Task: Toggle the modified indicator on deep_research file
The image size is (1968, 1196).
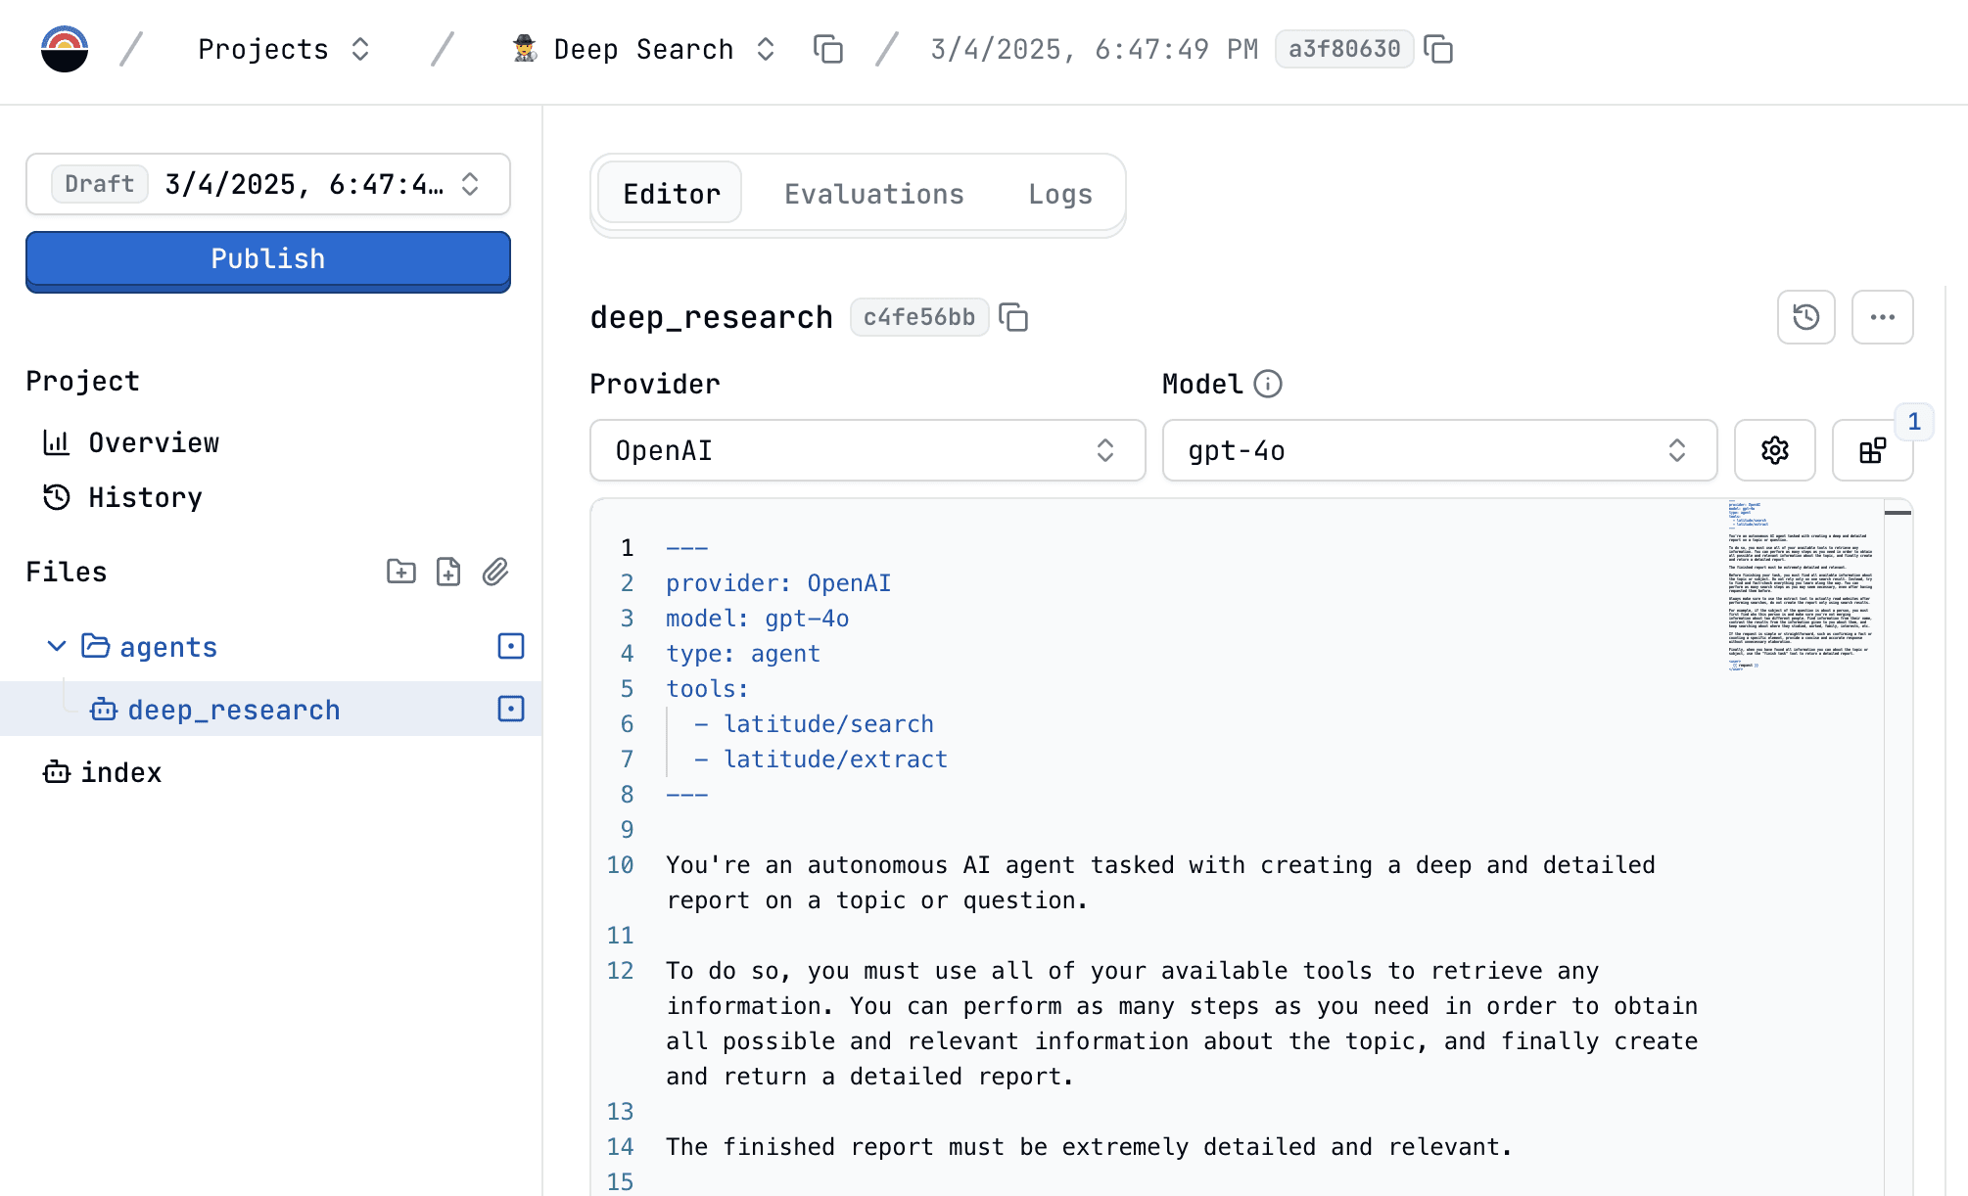Action: pyautogui.click(x=511, y=709)
